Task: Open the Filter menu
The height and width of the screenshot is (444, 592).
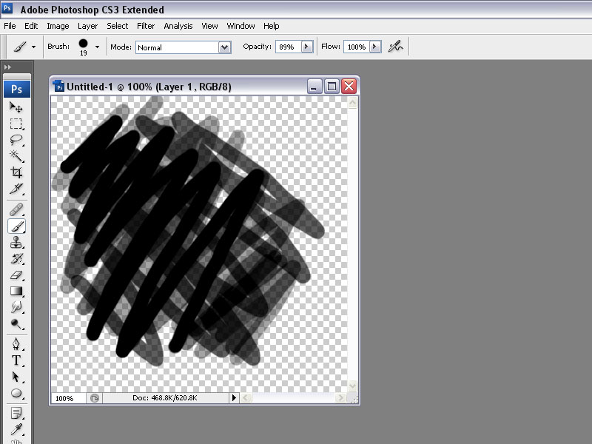Action: [x=146, y=26]
